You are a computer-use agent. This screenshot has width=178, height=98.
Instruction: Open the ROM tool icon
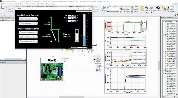click(146, 8)
